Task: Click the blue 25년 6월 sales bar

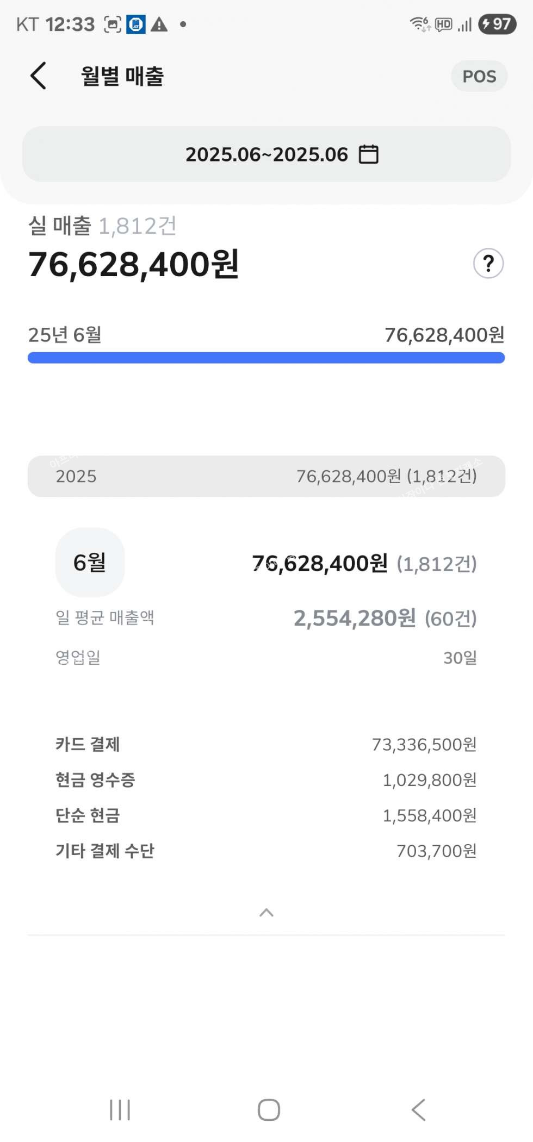Action: (266, 358)
